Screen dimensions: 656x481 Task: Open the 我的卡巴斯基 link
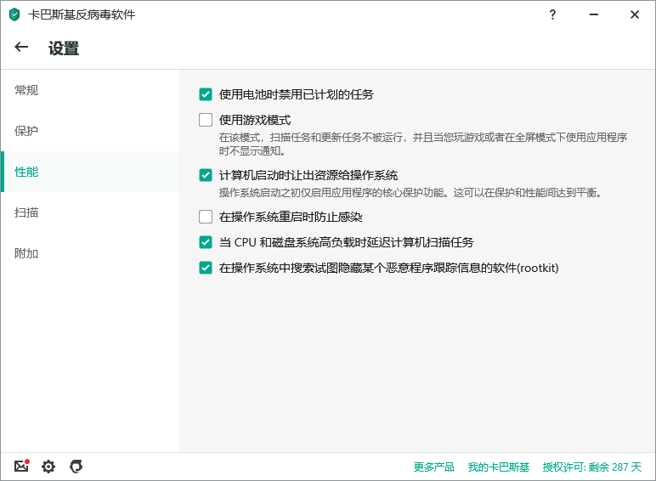[499, 467]
